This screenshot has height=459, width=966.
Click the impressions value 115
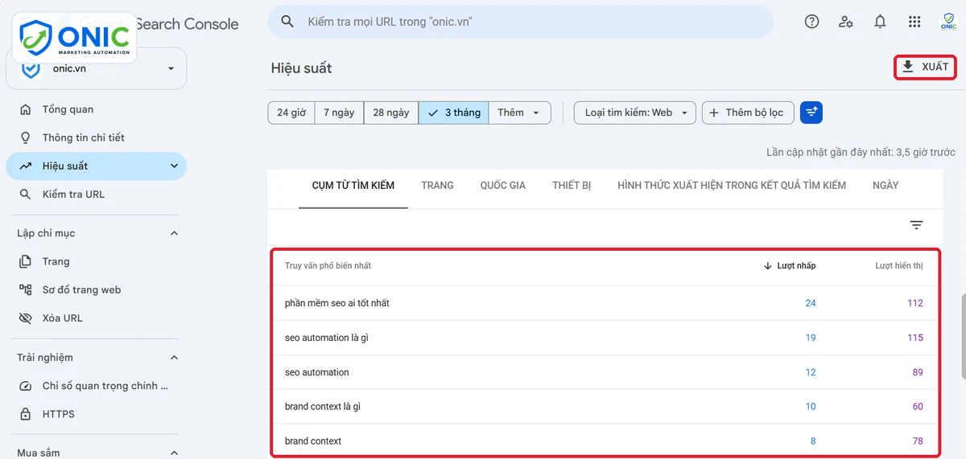tap(915, 338)
